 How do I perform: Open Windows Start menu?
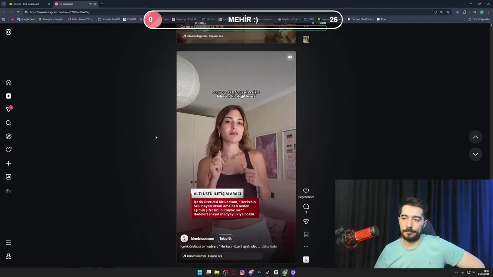tap(200, 272)
